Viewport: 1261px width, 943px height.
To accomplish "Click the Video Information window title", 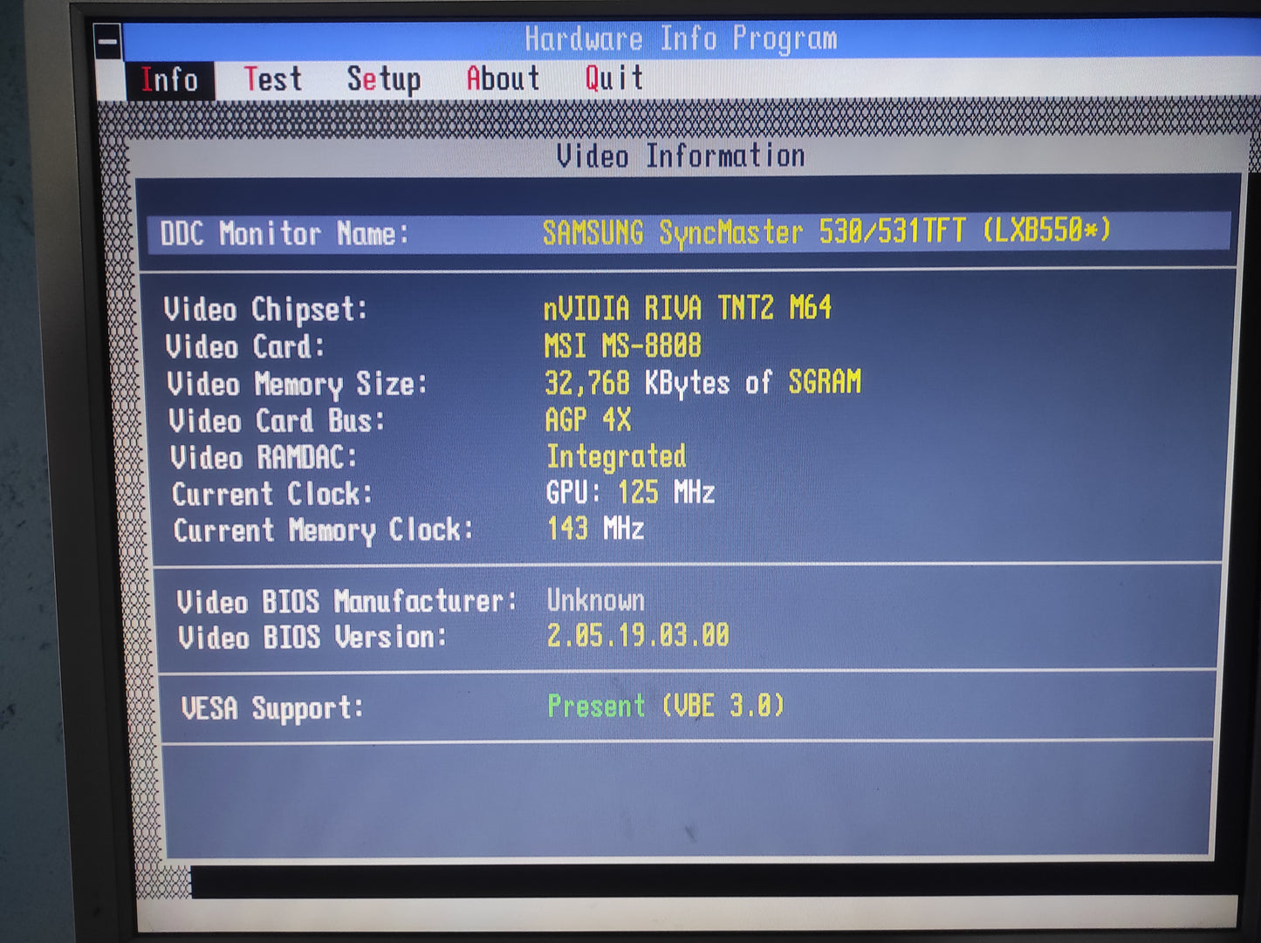I will (x=680, y=156).
